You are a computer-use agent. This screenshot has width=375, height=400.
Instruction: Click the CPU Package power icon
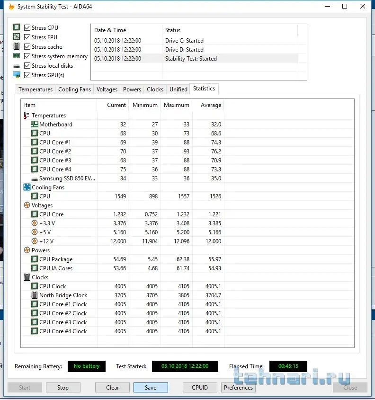pos(35,259)
